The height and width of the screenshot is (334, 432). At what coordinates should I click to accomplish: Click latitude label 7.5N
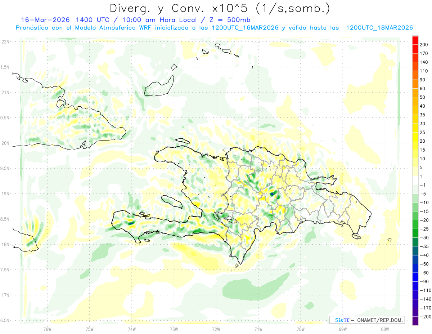coord(5,270)
